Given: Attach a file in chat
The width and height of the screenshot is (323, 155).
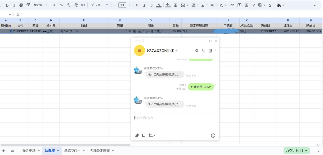Looking at the screenshot, I should (137, 135).
